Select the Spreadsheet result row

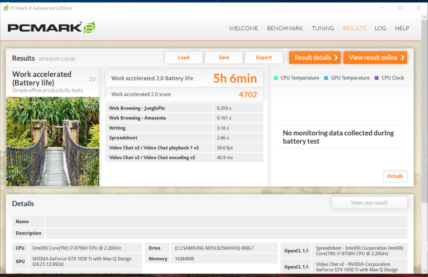coord(184,138)
